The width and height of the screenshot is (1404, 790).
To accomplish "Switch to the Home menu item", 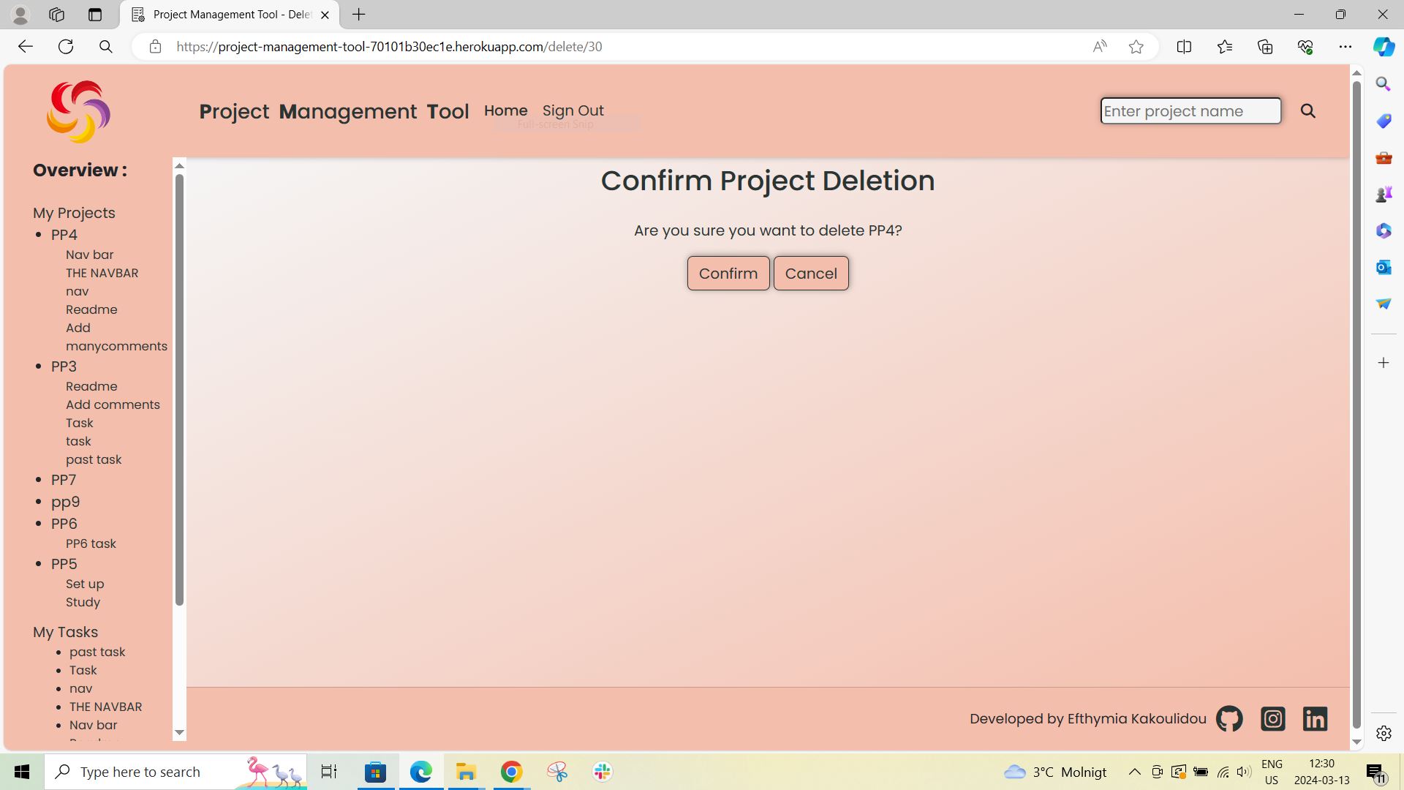I will coord(505,110).
